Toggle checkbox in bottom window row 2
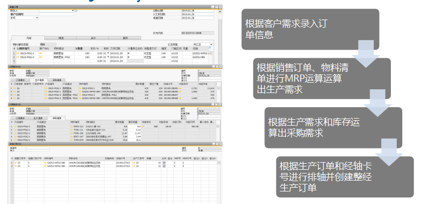The width and height of the screenshot is (423, 204). tap(164, 166)
